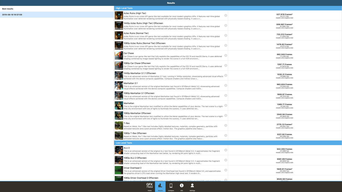The image size is (342, 192).
Task: Select the 2019-08-16 19:37:09 result entry
Action: [57, 15]
